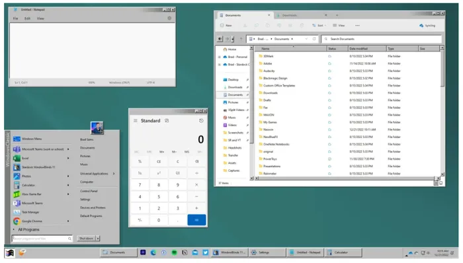The image size is (463, 263).
Task: Open the calculator hamburger navigation menu
Action: [135, 120]
